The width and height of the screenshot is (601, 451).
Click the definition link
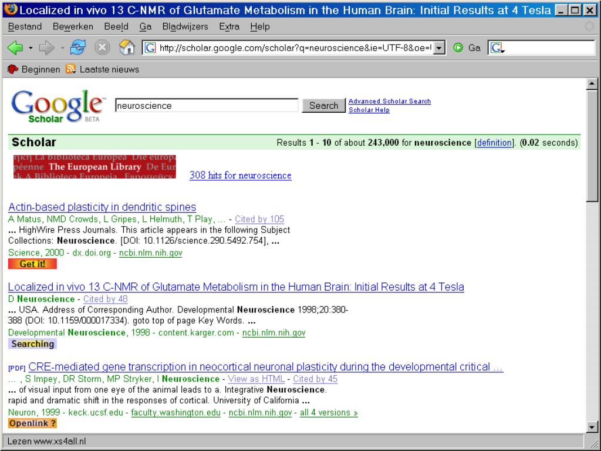point(494,143)
